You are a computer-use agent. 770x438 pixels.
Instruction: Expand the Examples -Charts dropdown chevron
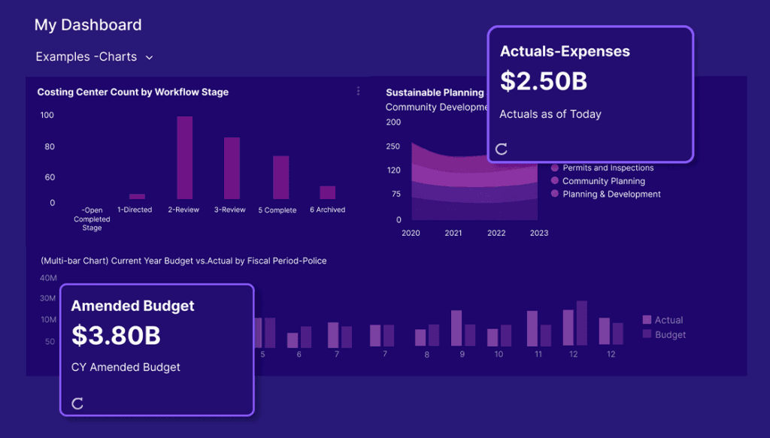149,57
